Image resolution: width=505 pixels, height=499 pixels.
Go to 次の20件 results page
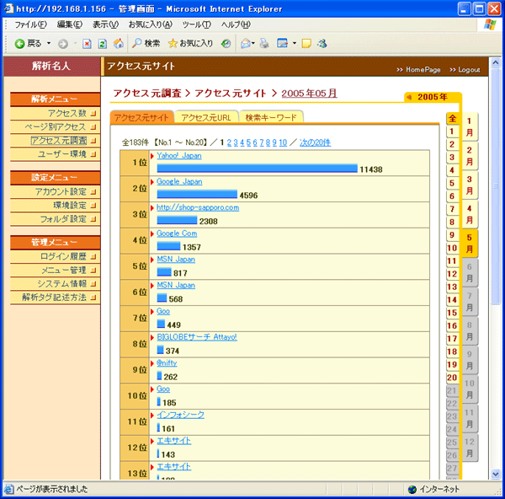pos(315,142)
